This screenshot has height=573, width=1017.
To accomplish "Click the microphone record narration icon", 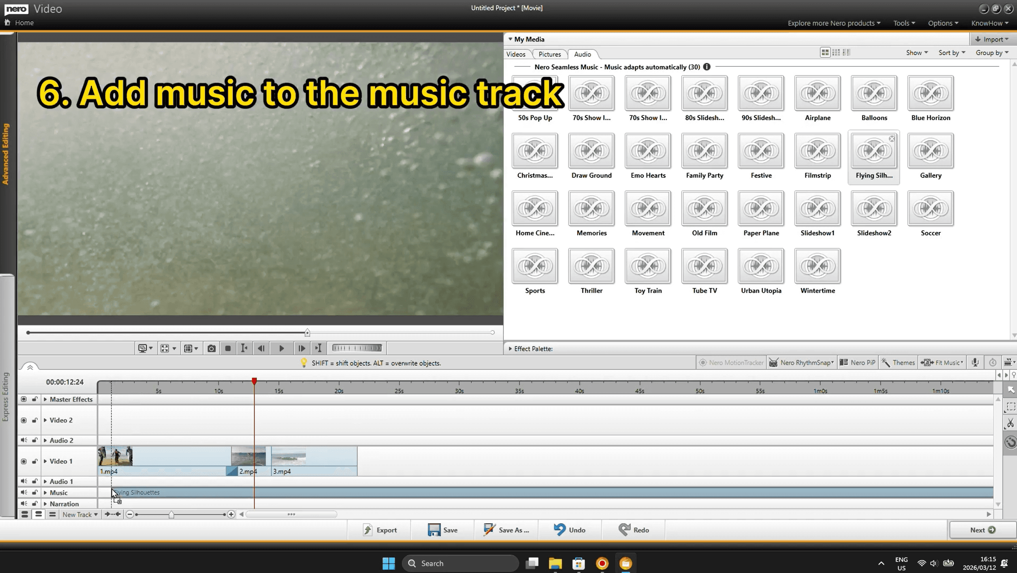I will click(x=975, y=362).
